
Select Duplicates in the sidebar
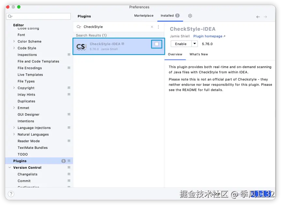[x=26, y=101]
